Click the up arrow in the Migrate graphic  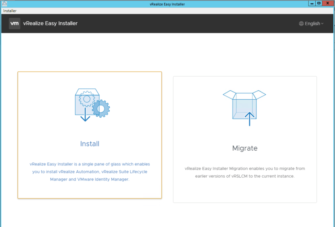(x=250, y=119)
